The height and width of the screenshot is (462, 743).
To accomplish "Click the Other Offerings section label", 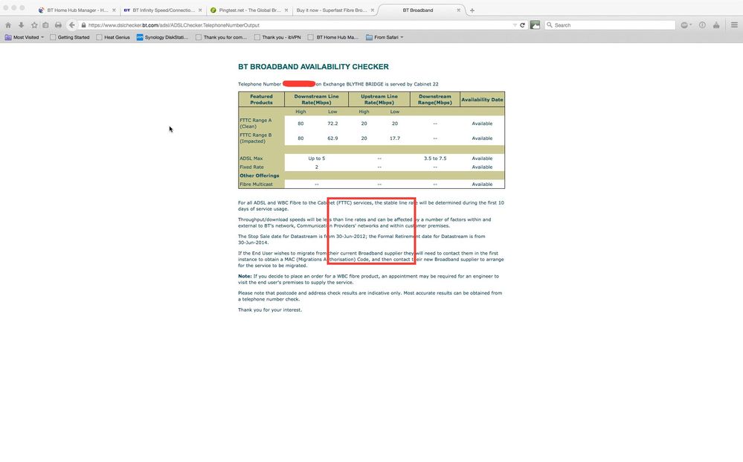I will click(260, 176).
